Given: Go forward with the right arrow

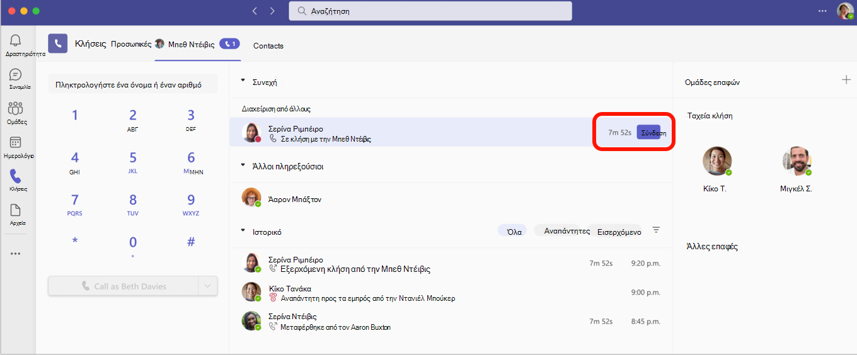Looking at the screenshot, I should coord(272,11).
